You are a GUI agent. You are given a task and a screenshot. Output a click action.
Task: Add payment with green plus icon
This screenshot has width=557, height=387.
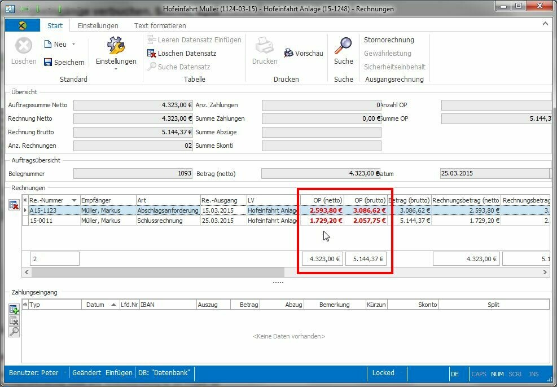point(14,309)
